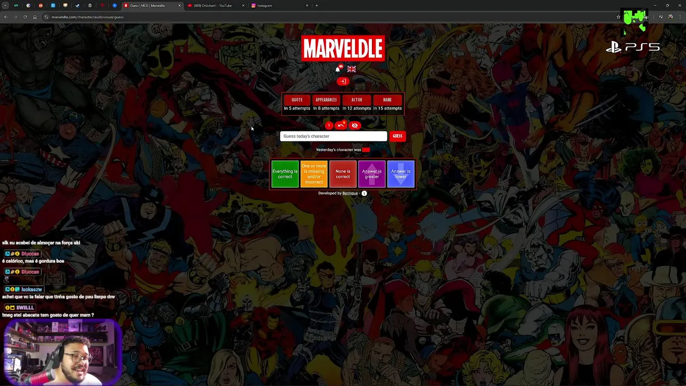686x386 pixels.
Task: Toggle the crossed-eye hide button
Action: click(354, 125)
